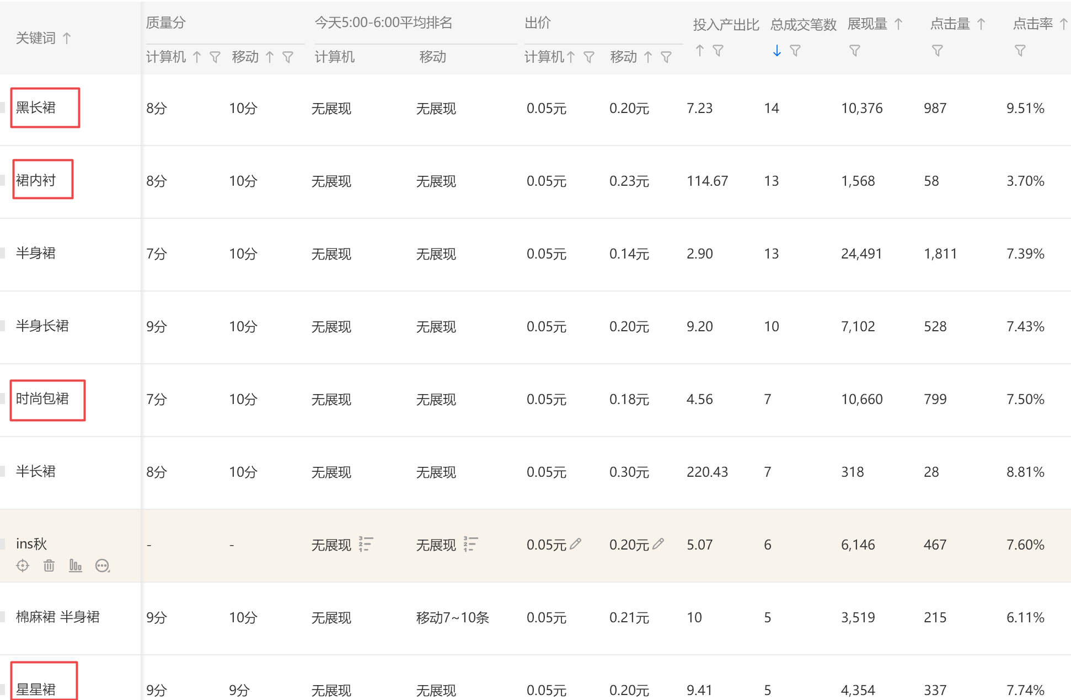Open the 总成交笔数 filter funnel
Viewport: 1071px width, 700px height.
pos(795,51)
